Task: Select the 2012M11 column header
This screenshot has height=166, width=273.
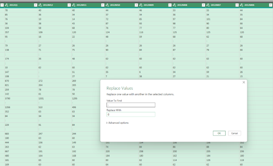Action: (88, 5)
